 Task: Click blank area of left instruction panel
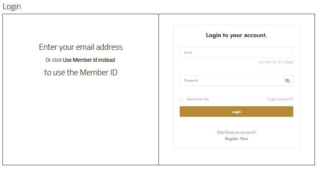pos(81,124)
